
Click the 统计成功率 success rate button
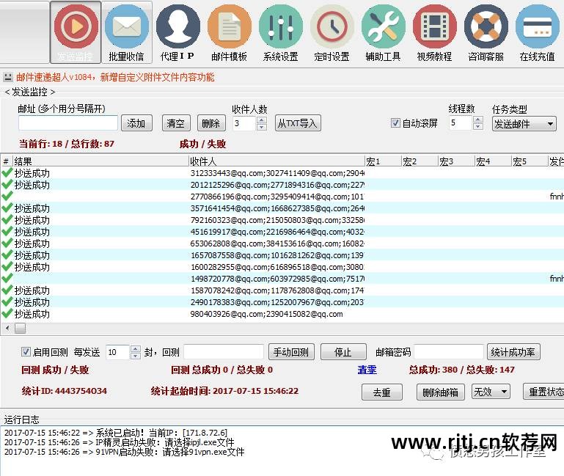coord(513,352)
